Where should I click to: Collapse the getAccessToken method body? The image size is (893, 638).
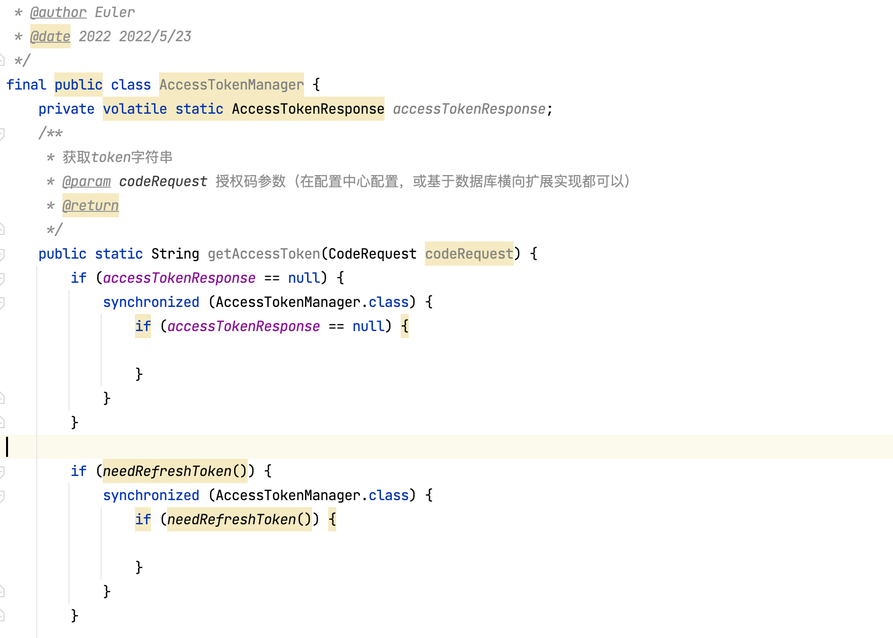tap(2, 254)
